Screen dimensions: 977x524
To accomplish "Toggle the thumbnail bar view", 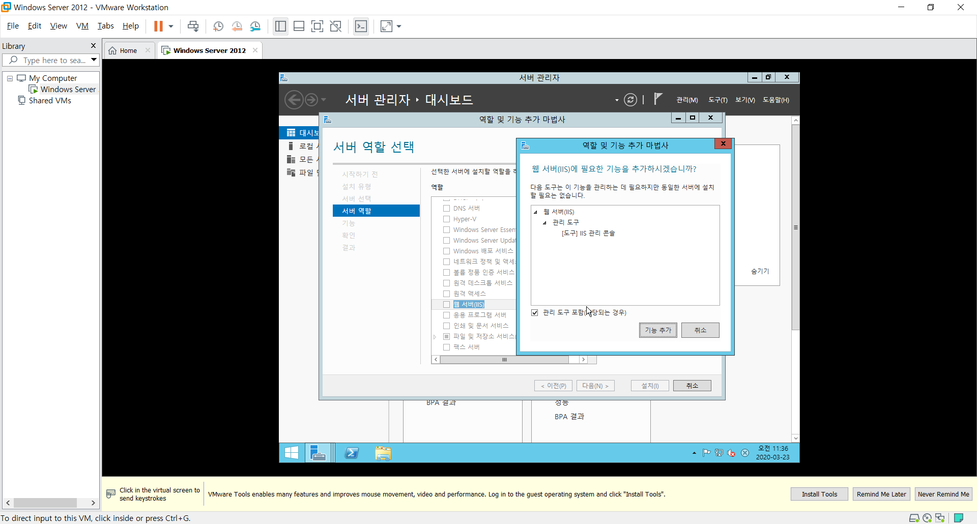I will pos(299,26).
